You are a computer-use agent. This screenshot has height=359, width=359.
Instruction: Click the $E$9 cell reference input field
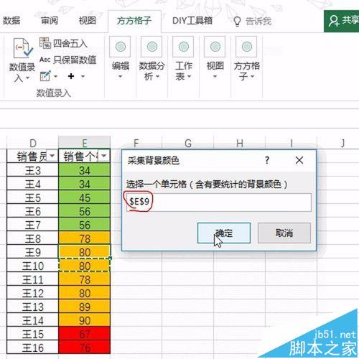pyautogui.click(x=219, y=202)
